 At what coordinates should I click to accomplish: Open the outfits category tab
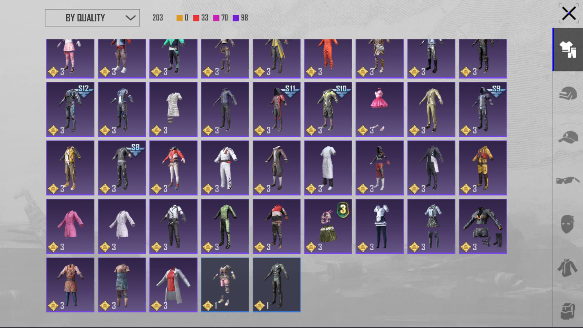[x=568, y=50]
